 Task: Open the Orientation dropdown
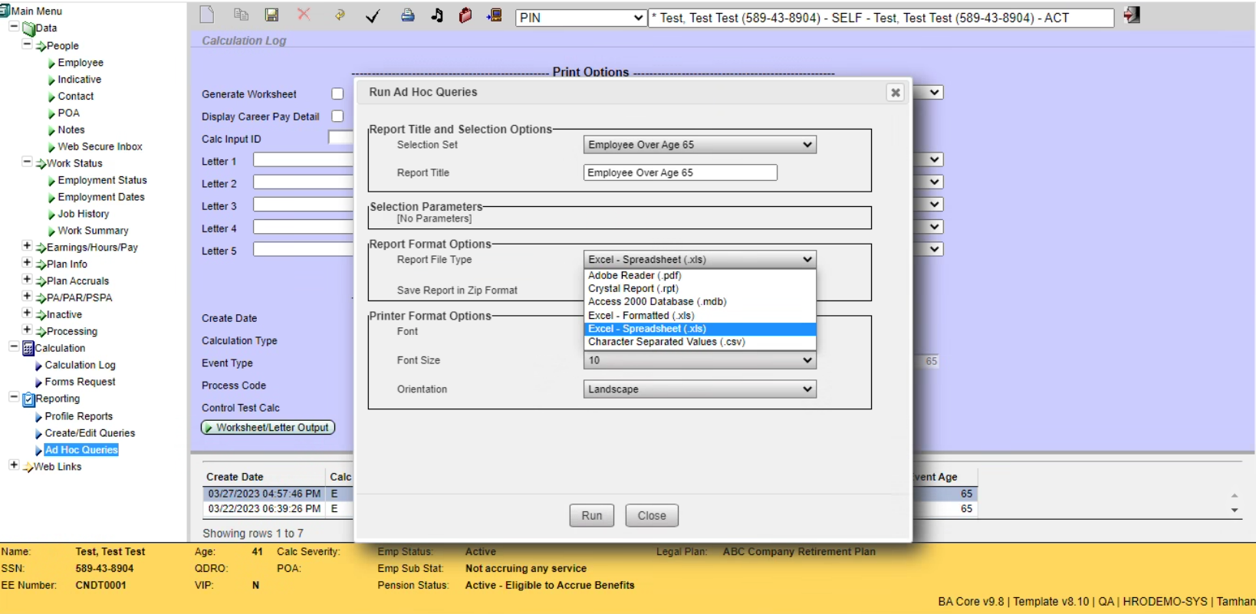coord(699,389)
